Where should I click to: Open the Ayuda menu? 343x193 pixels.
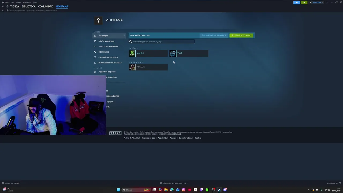point(35,2)
